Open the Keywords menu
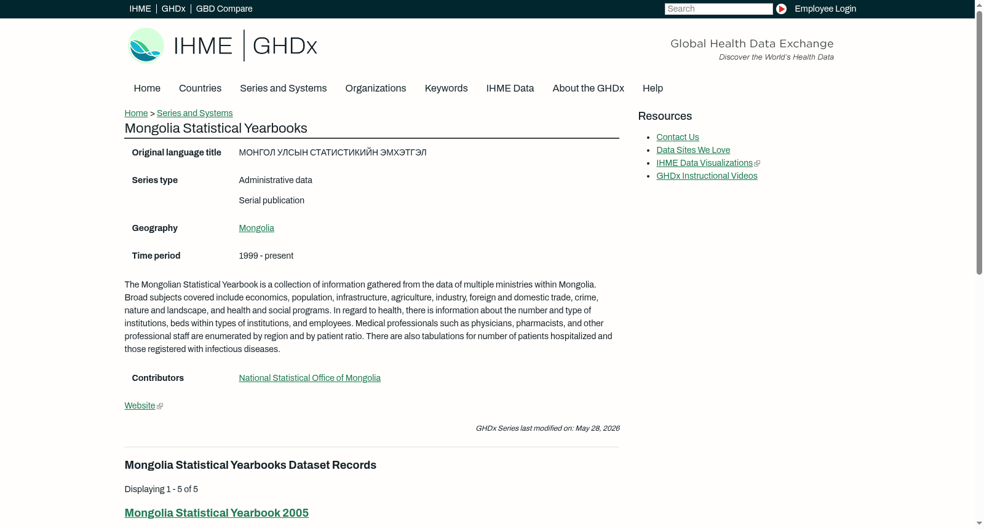Image resolution: width=984 pixels, height=529 pixels. point(446,88)
